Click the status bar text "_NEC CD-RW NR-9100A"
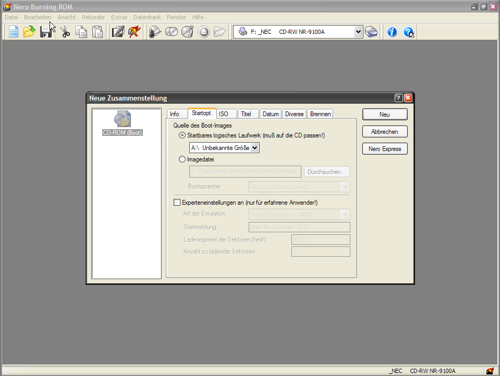 coord(422,371)
